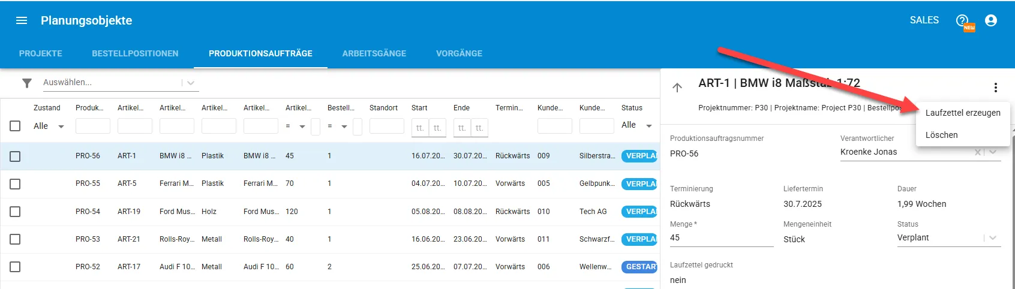The image size is (1015, 289).
Task: Expand the Verantwortlicher dropdown arrow
Action: [x=993, y=152]
